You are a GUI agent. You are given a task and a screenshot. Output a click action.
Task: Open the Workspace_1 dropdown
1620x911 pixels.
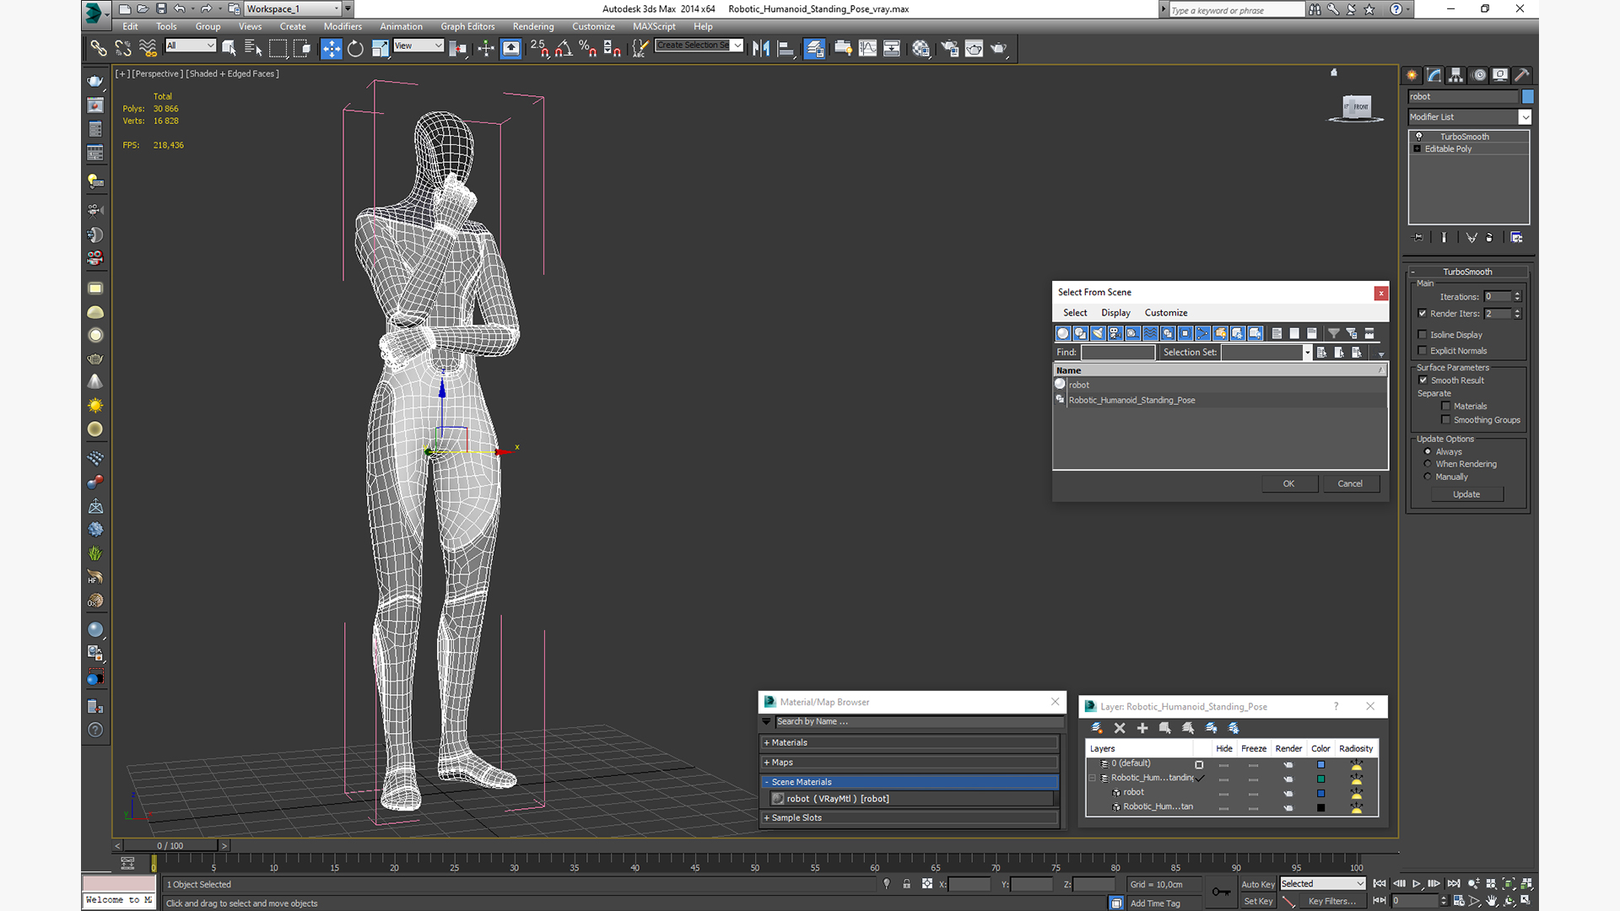[337, 9]
